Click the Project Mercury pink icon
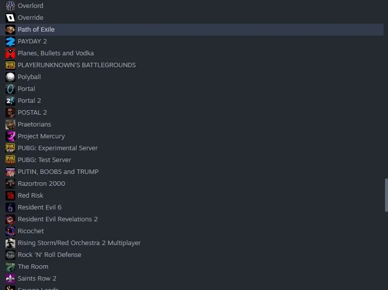Viewport: 388px width, 290px height. click(10, 136)
